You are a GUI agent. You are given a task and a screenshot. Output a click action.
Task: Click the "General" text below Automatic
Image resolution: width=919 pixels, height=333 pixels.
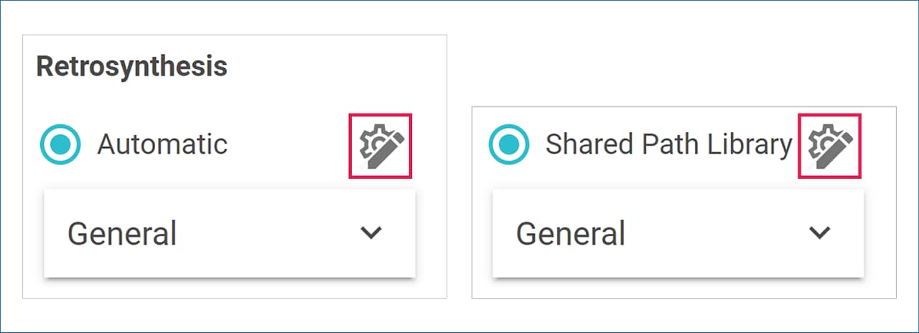click(122, 234)
